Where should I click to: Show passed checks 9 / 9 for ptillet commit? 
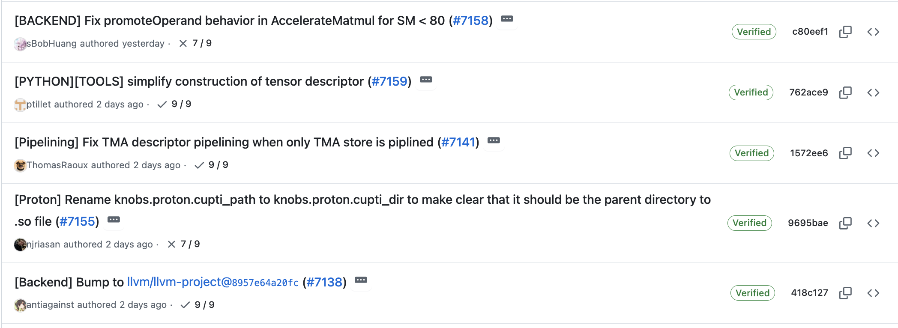coord(174,104)
